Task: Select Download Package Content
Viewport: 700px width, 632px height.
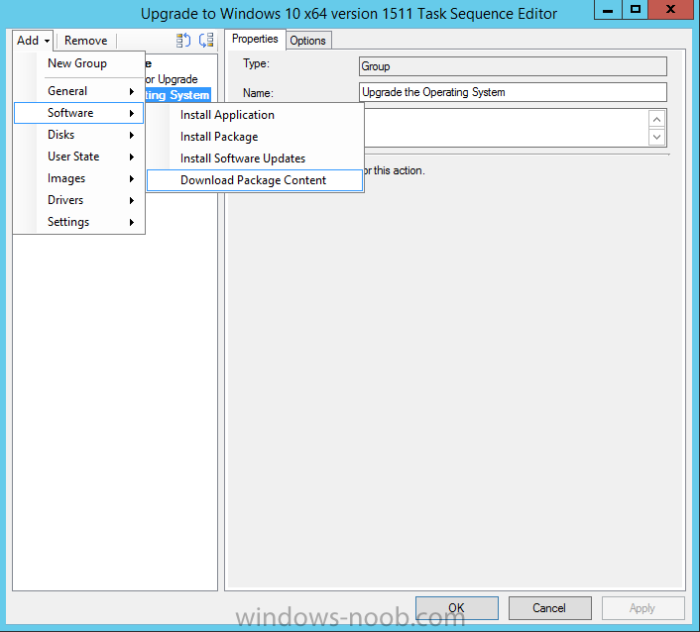Action: 255,180
